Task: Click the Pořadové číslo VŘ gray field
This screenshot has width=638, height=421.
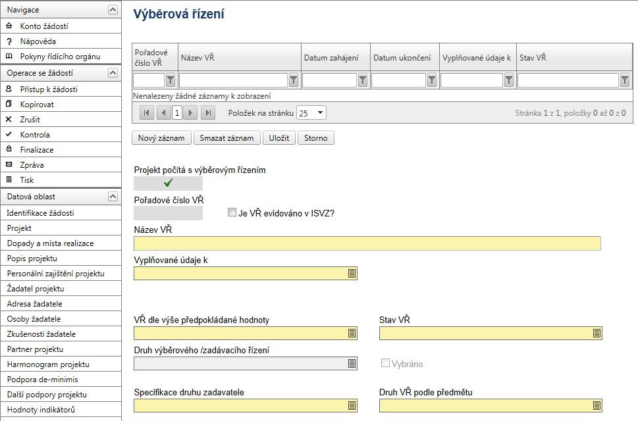Action: click(168, 213)
